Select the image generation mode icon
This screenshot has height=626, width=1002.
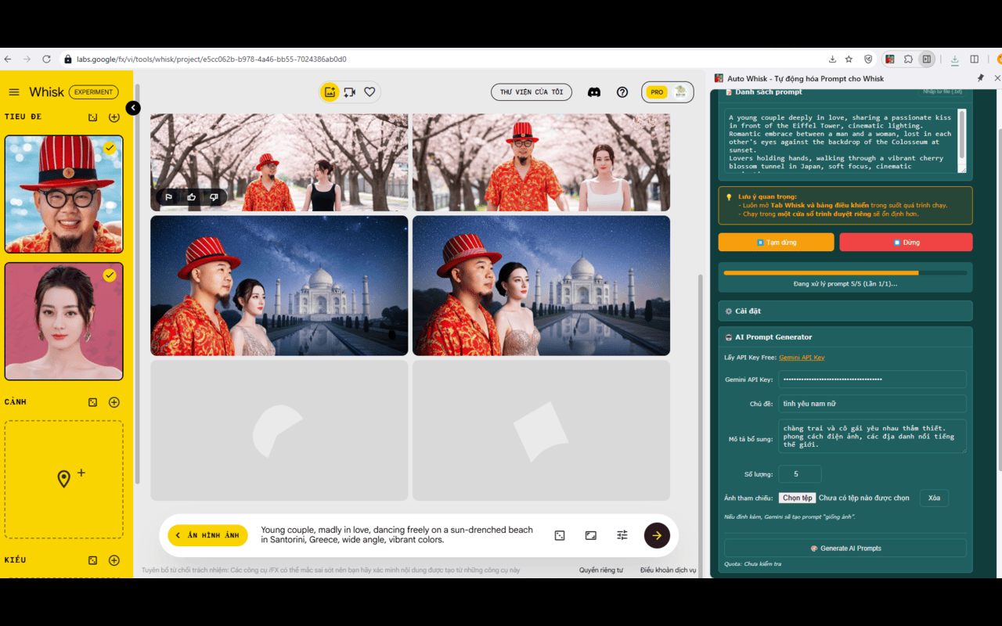click(329, 92)
